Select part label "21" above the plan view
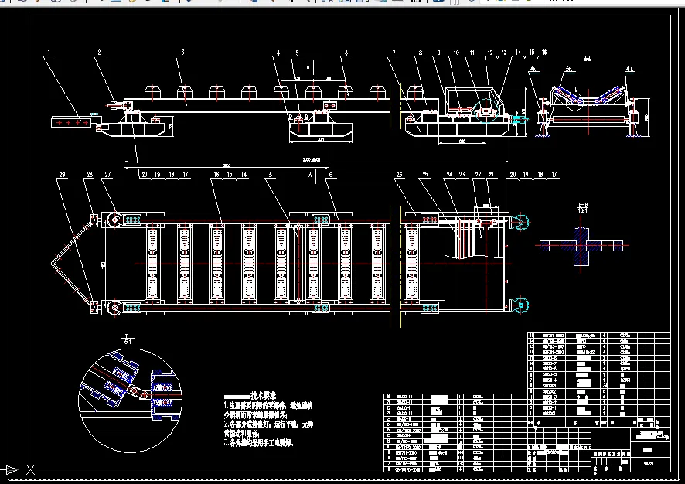This screenshot has width=685, height=484. [491, 174]
